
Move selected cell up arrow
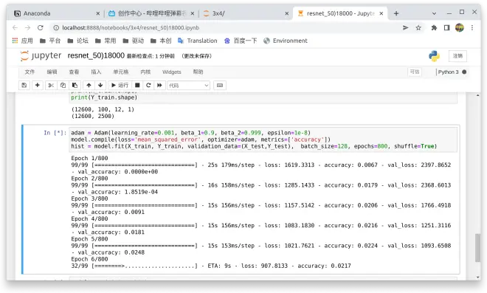pos(89,85)
